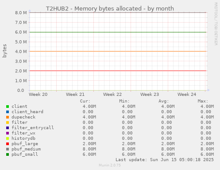Image resolution: width=220 pixels, height=170 pixels.
Task: Click the pbuf_large red legend swatch
Action: pyautogui.click(x=8, y=144)
